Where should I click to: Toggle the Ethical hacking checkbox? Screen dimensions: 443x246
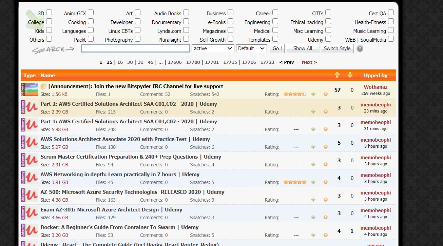tap(328, 21)
